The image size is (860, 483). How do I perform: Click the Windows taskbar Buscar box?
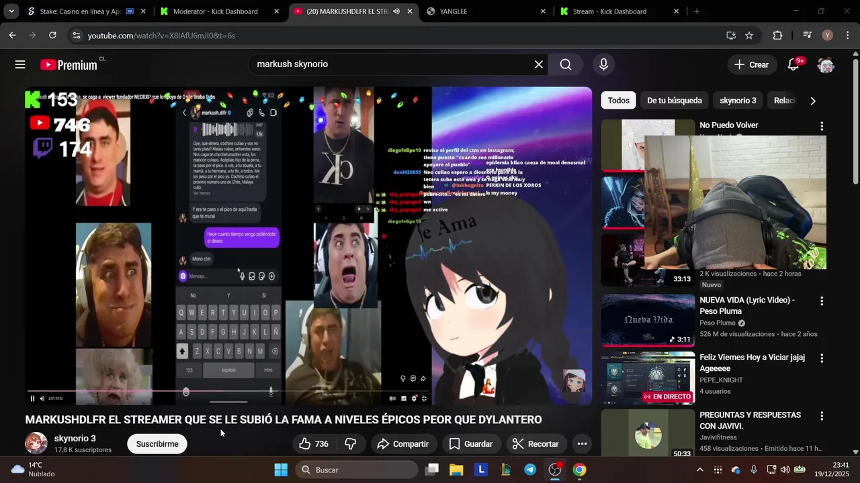[x=356, y=470]
